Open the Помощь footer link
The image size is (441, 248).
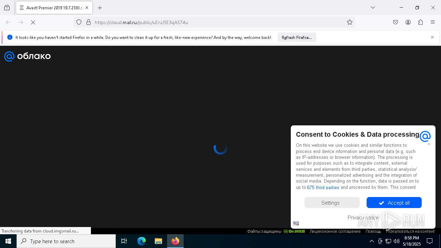coord(373,231)
